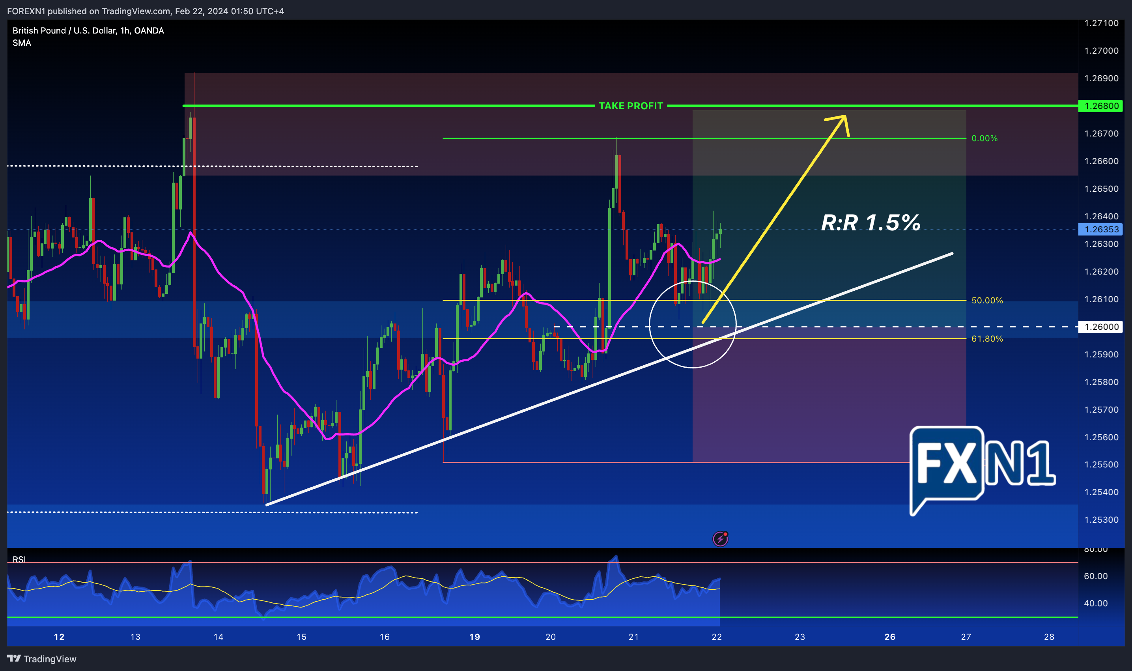Image resolution: width=1132 pixels, height=671 pixels.
Task: Click the RSI 60.00 axis value
Action: (x=1096, y=576)
